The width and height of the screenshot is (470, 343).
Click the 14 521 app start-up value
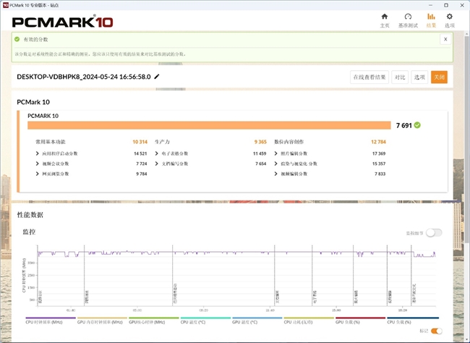pos(140,153)
